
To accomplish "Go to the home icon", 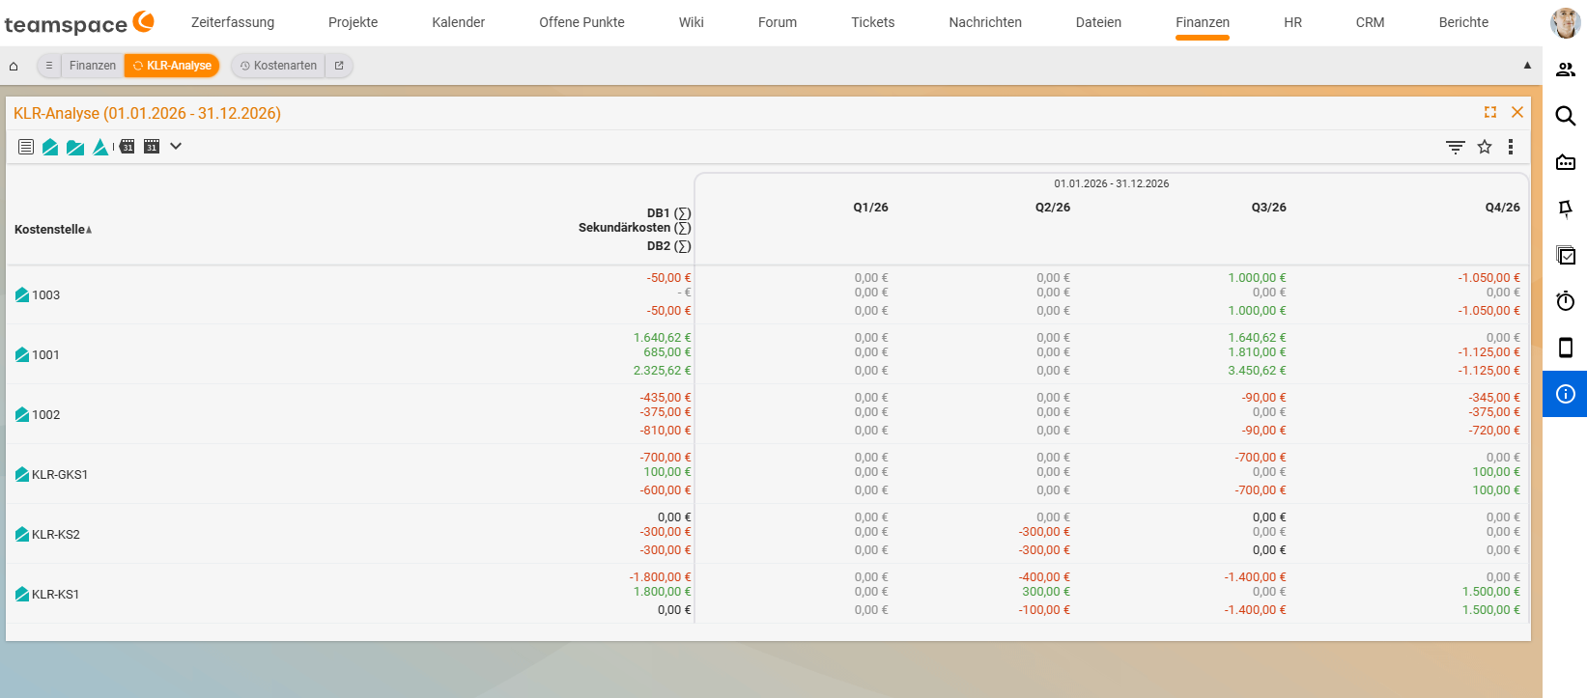I will coord(14,66).
